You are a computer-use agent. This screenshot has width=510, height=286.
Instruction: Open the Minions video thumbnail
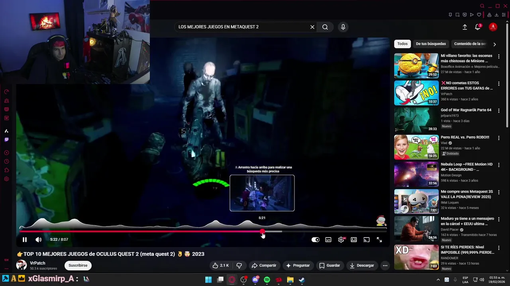point(416,66)
